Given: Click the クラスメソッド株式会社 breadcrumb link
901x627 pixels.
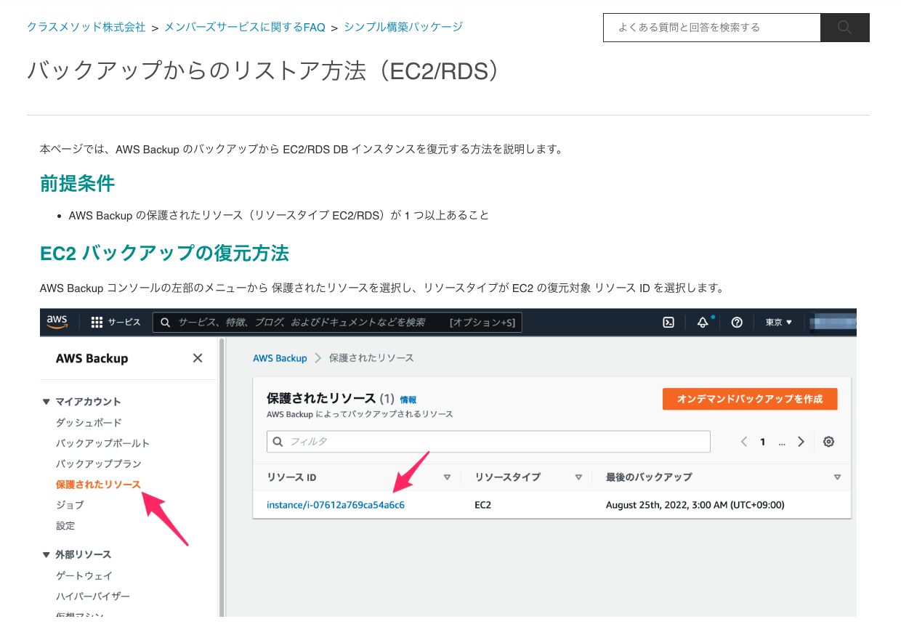Looking at the screenshot, I should click(86, 27).
